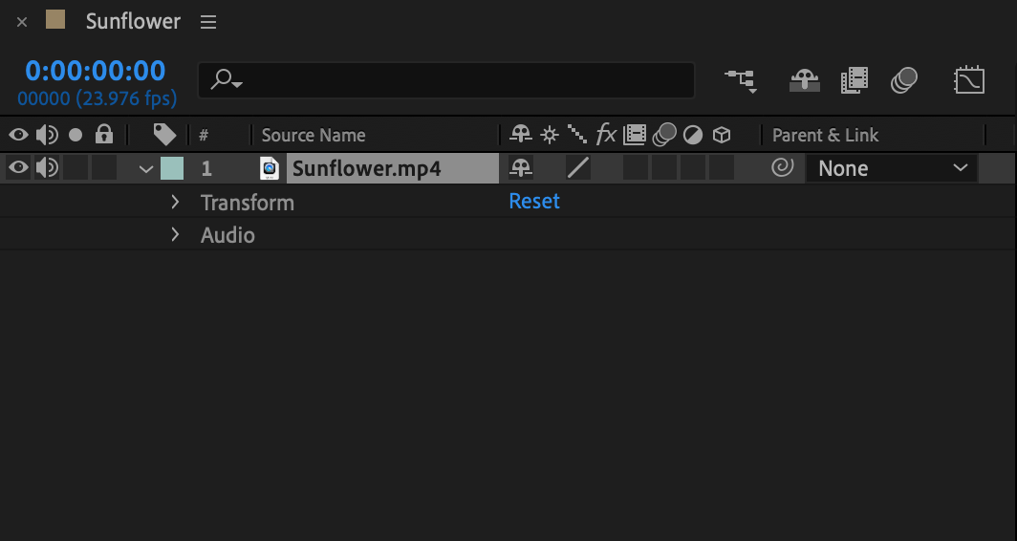
Task: Click the pick whip spiral for Sunflower.mp4
Action: tap(783, 168)
